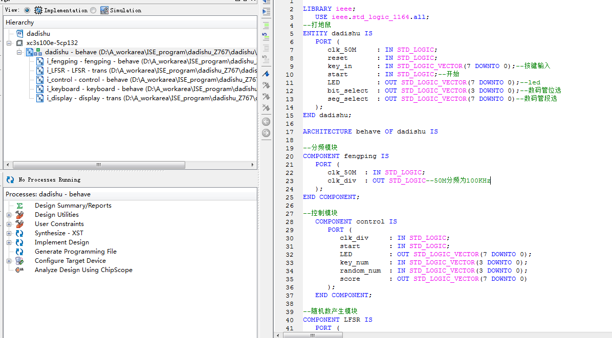Expand the Synthesize - XST process

tap(9, 233)
